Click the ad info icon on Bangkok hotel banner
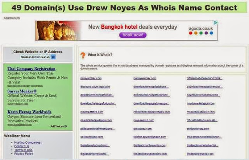The image size is (249, 160). pyautogui.click(x=216, y=22)
